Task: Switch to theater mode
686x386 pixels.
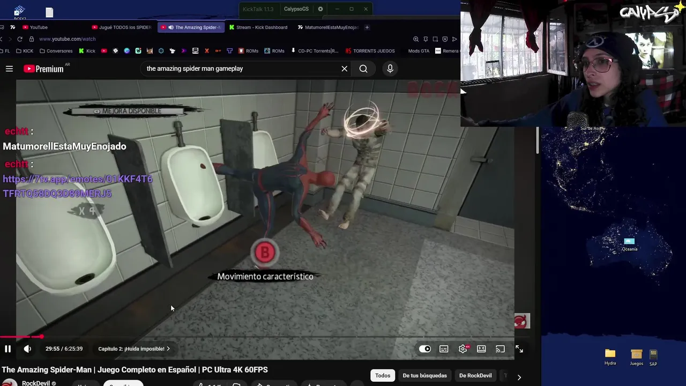Action: (x=481, y=349)
